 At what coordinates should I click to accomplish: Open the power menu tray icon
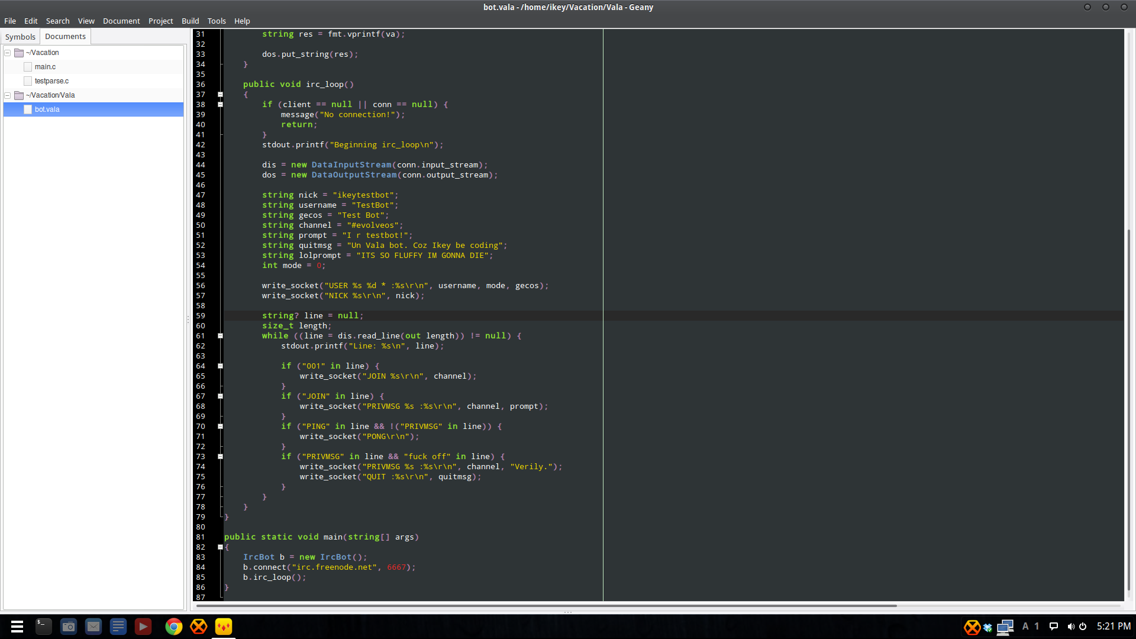[1083, 627]
